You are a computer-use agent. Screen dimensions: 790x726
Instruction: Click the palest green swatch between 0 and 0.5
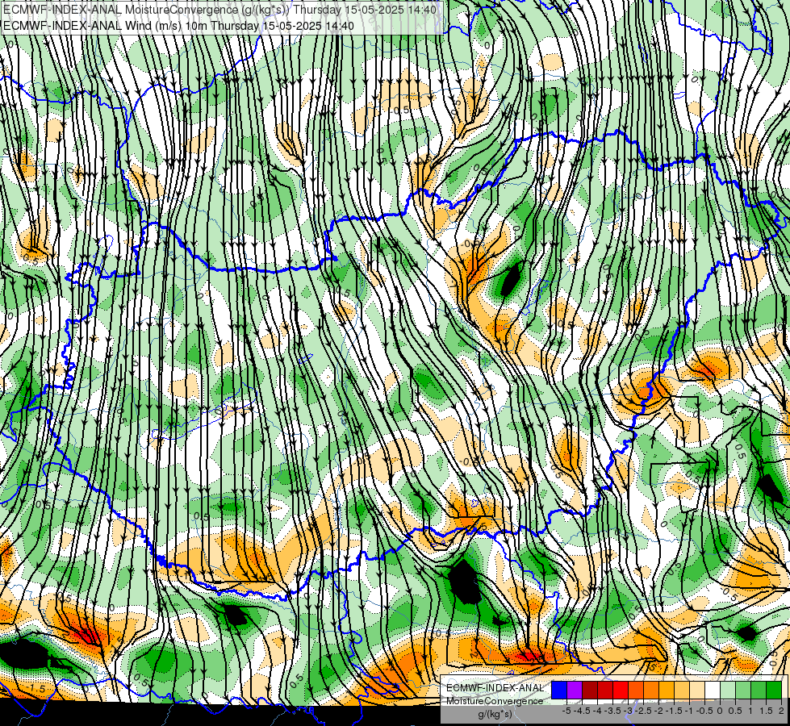(x=728, y=691)
